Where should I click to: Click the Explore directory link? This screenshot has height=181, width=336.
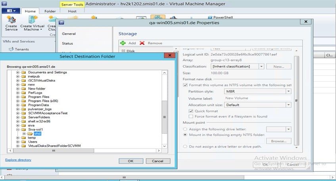pyautogui.click(x=18, y=160)
